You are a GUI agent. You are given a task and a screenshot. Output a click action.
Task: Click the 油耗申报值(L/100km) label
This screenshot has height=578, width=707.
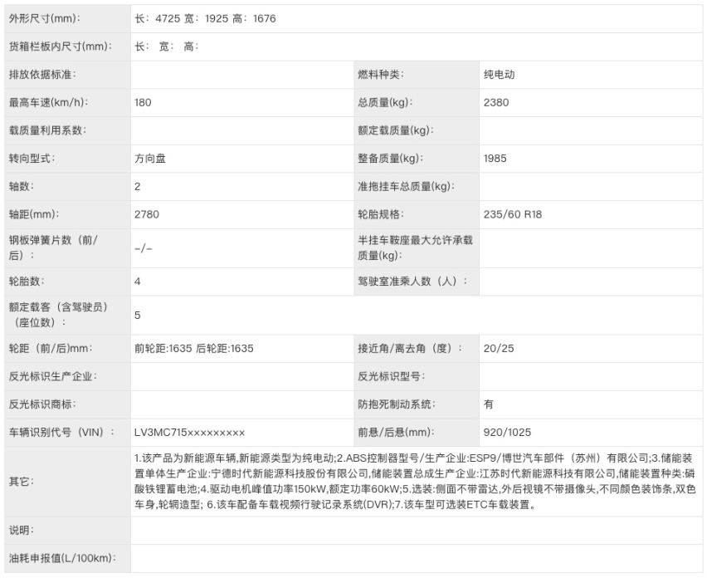(62, 558)
